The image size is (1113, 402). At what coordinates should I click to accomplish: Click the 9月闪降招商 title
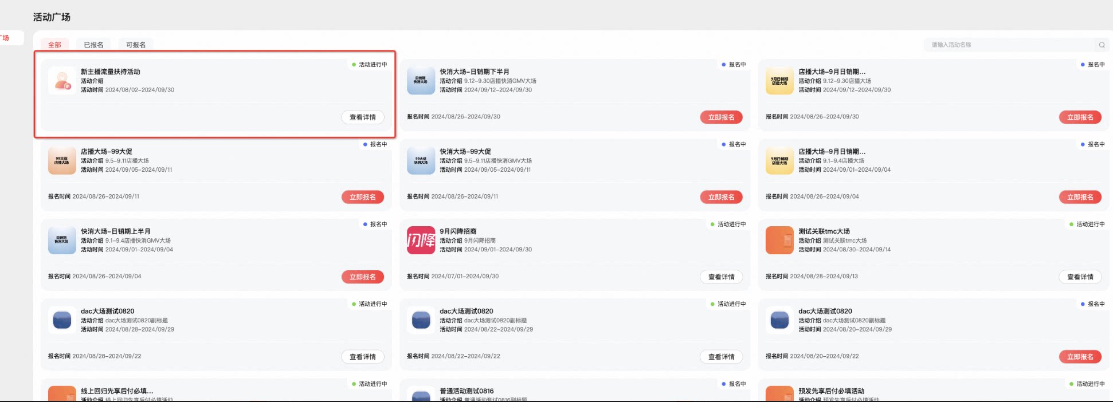click(458, 231)
